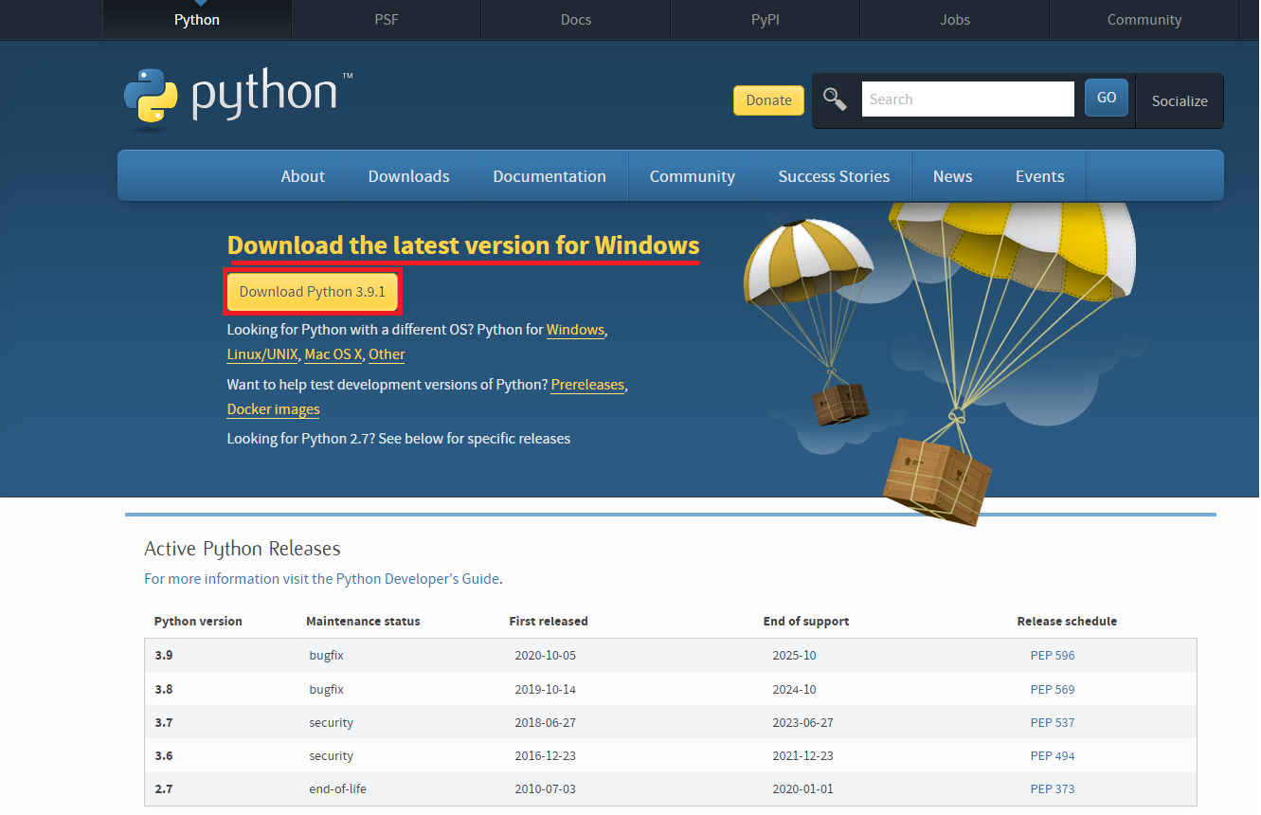This screenshot has height=815, width=1261.
Task: Click the First released column header
Action: 549,622
